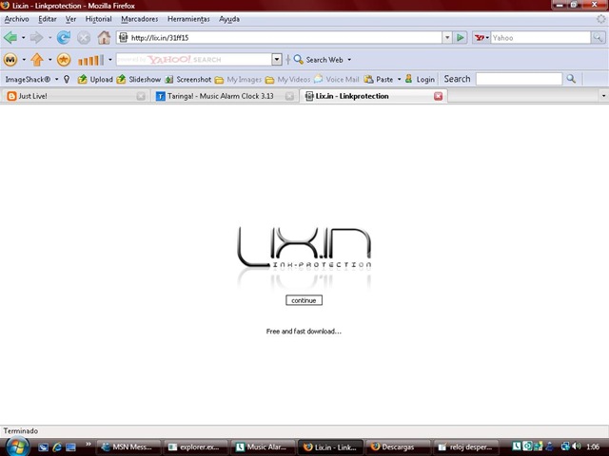Click the orange up arrow icon

click(37, 60)
